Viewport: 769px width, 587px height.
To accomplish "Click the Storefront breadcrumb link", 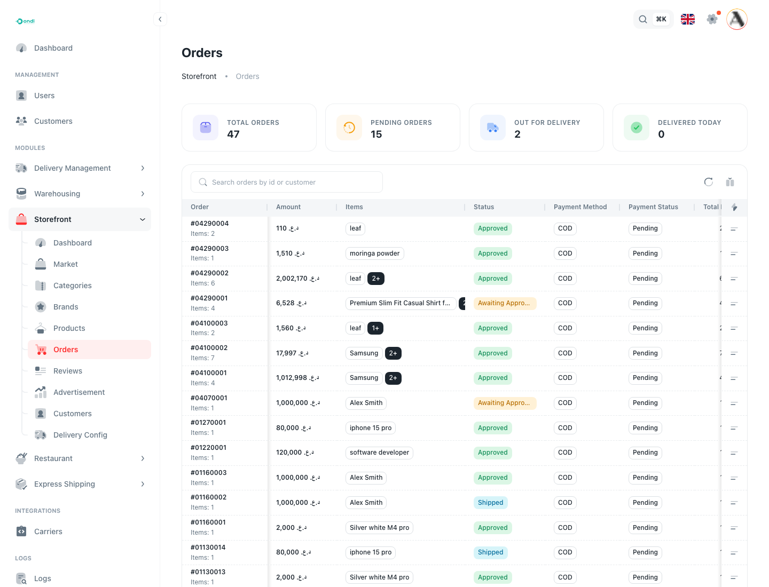I will [x=199, y=76].
